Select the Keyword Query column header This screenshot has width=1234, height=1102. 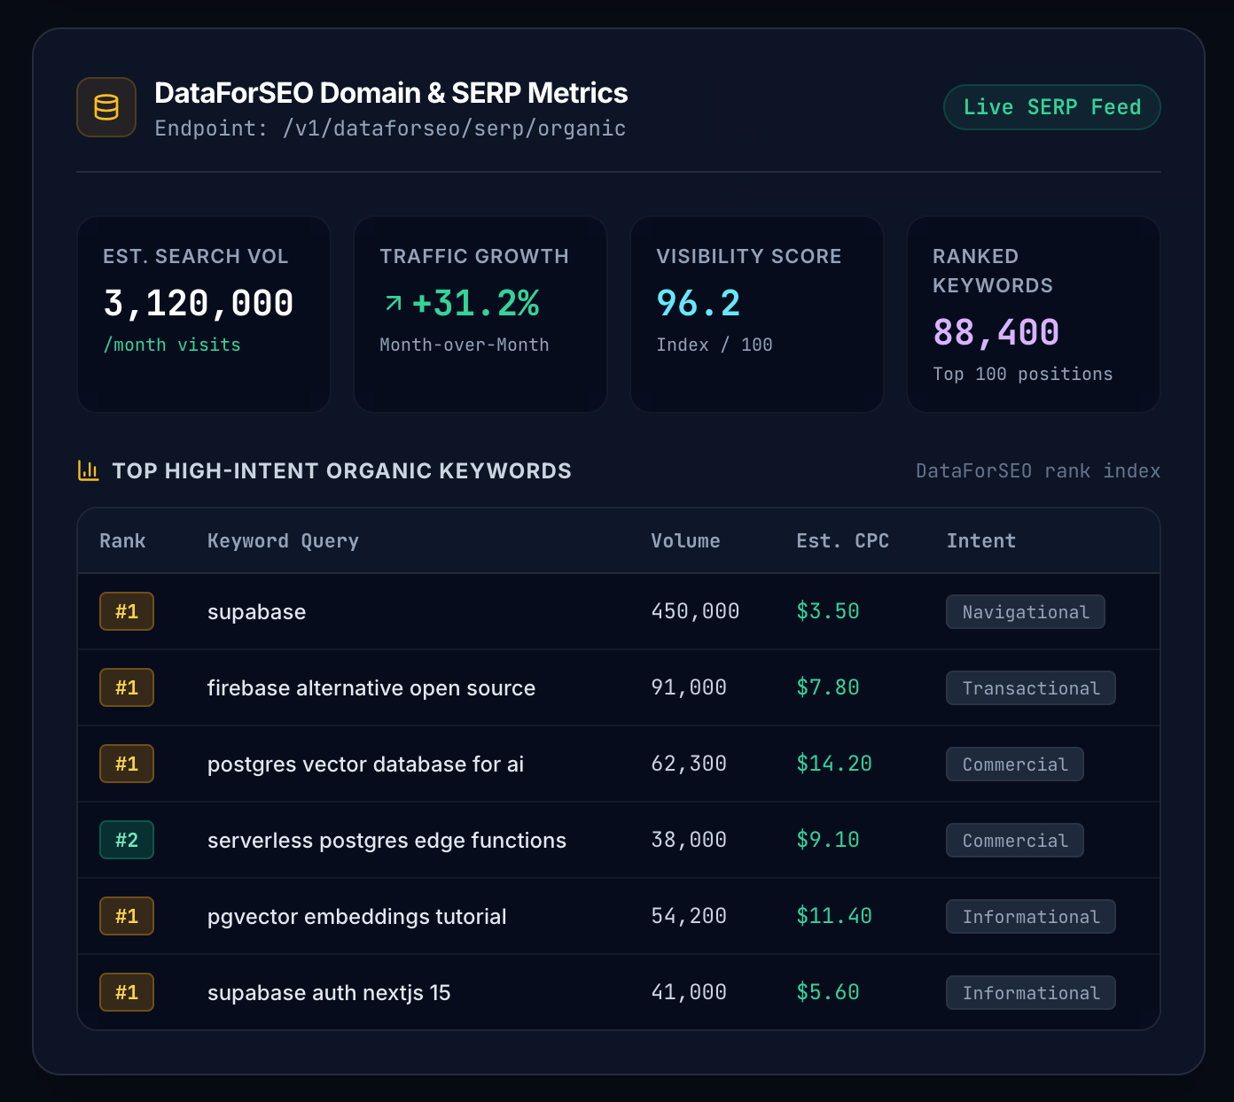tap(283, 541)
